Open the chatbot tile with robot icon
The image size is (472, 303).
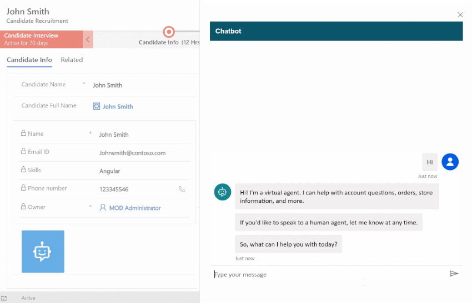(43, 251)
